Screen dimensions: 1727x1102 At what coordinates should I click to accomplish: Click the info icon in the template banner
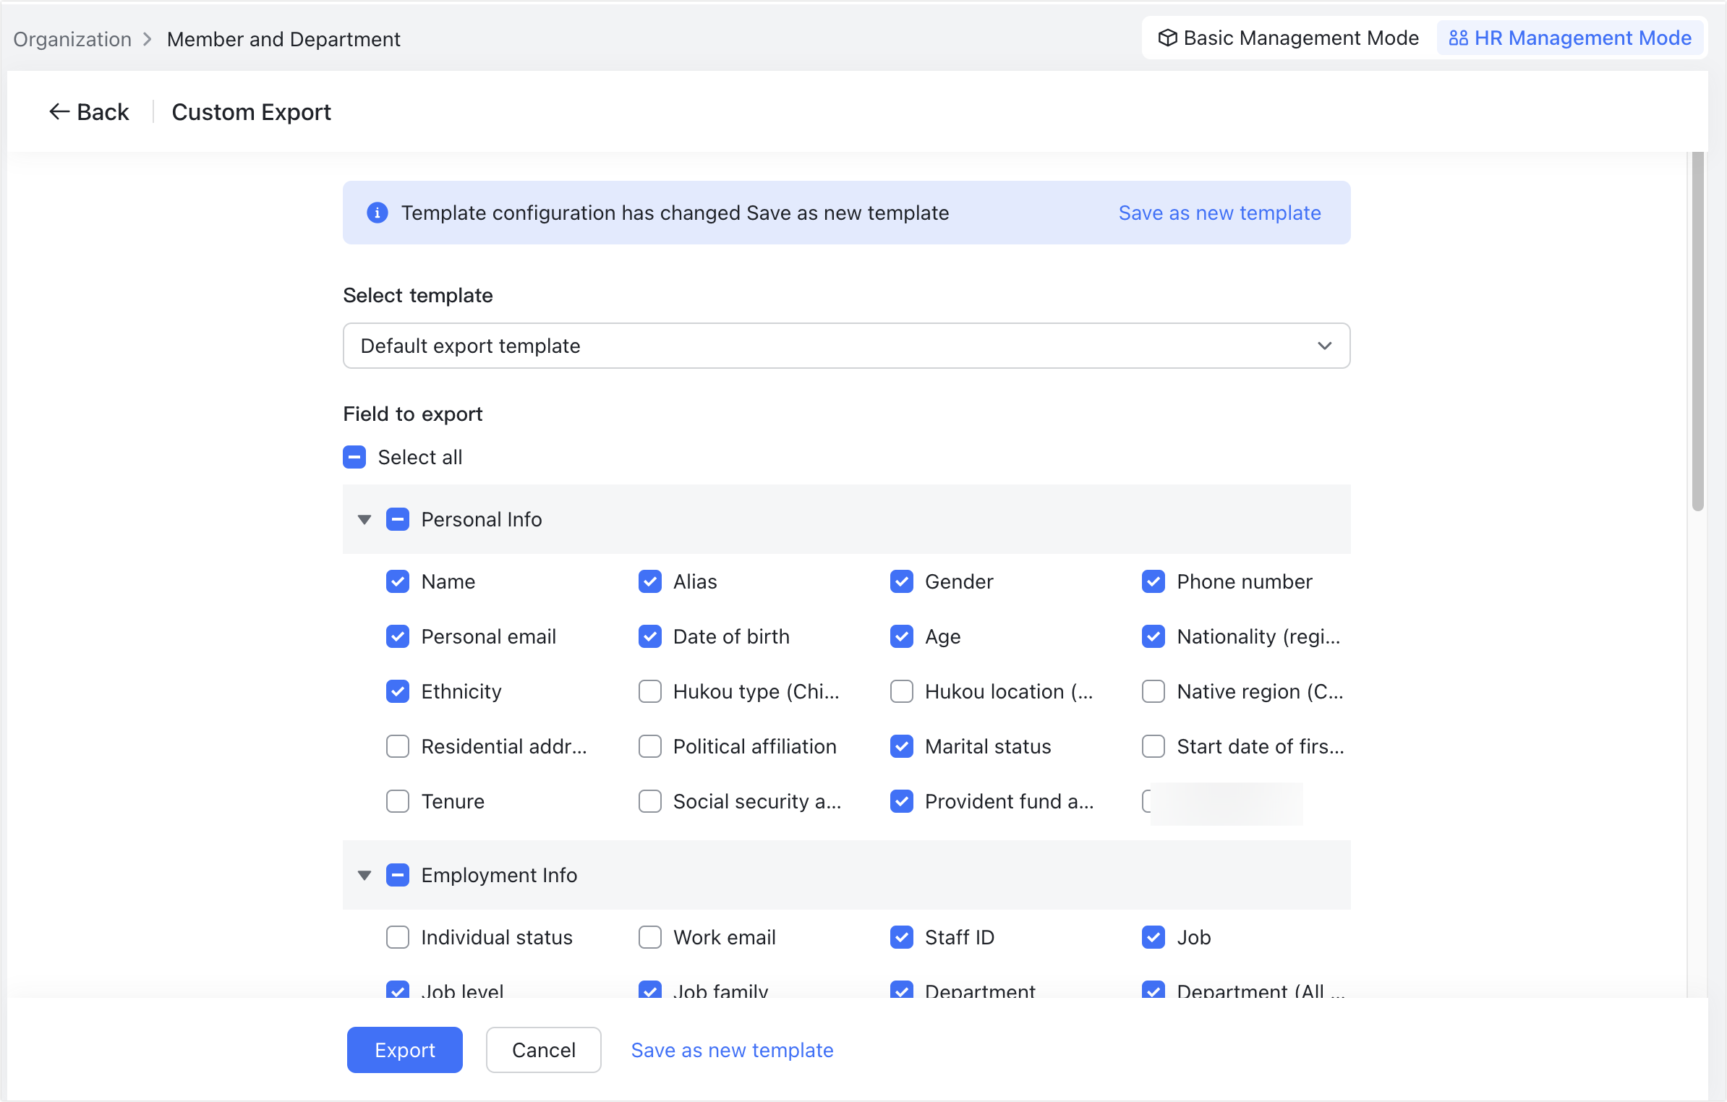point(378,213)
